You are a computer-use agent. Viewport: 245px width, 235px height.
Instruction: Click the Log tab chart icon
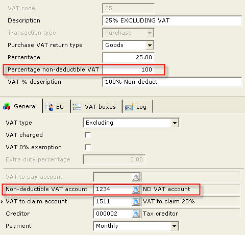[129, 107]
